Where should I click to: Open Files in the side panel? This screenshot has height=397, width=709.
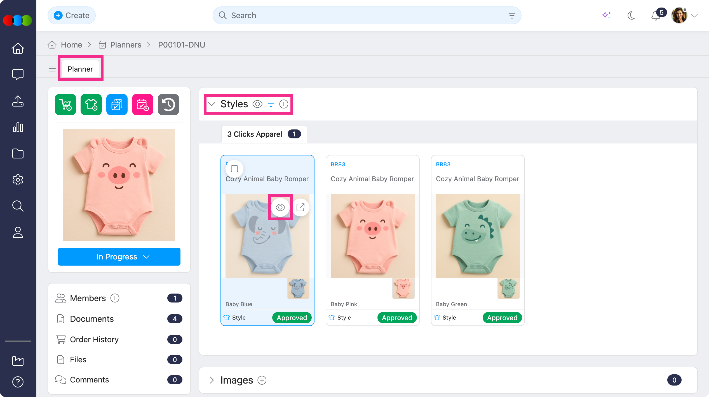pyautogui.click(x=78, y=360)
